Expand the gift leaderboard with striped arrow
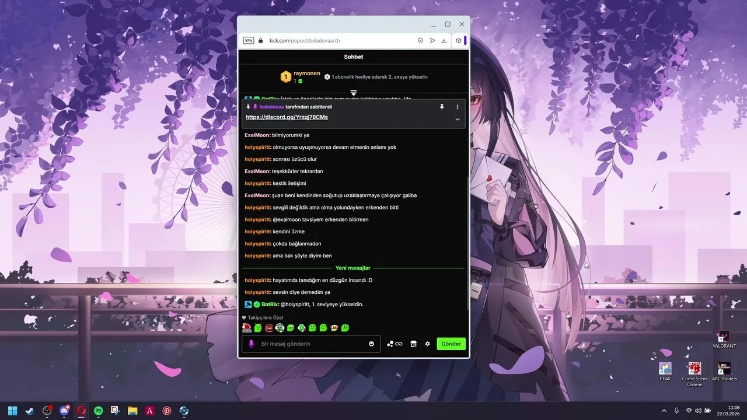Viewport: 747px width, 420px height. (x=353, y=93)
